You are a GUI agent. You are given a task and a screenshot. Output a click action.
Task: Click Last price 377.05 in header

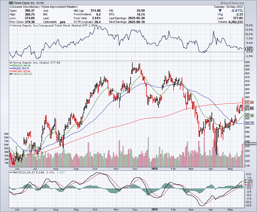click(x=238, y=18)
